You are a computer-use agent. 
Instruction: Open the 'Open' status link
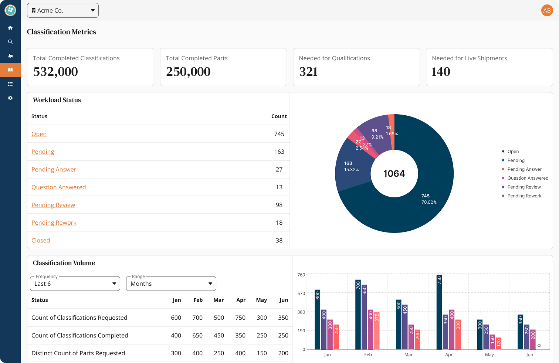[39, 134]
